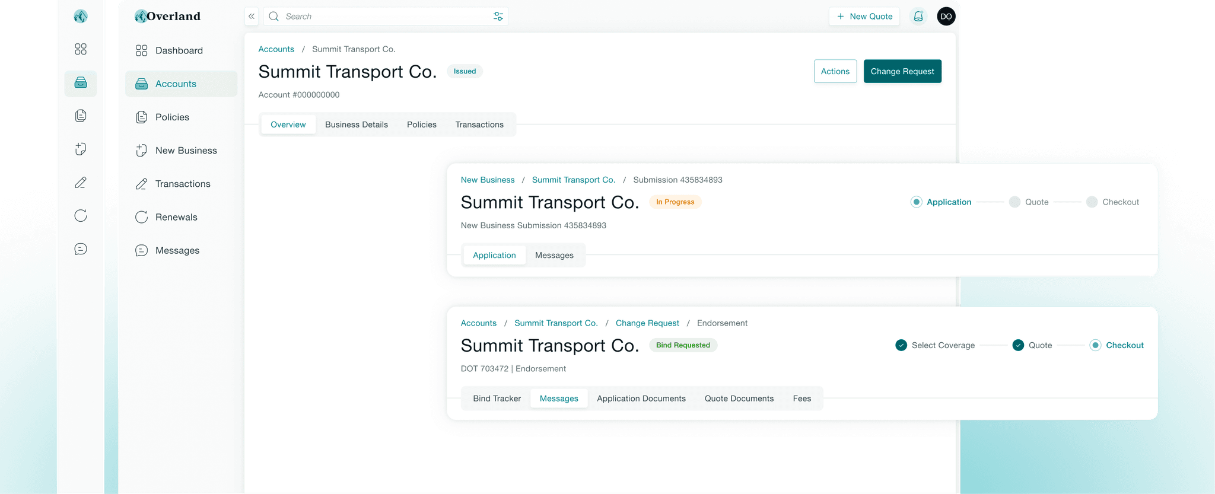Image resolution: width=1215 pixels, height=494 pixels.
Task: Click the Overland logo in collapsed rail
Action: (81, 17)
